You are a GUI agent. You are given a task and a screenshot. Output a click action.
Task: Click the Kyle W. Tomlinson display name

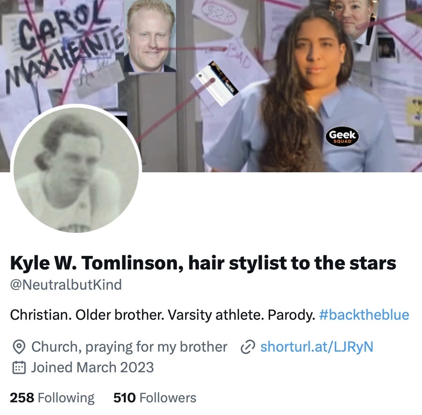coord(203,263)
